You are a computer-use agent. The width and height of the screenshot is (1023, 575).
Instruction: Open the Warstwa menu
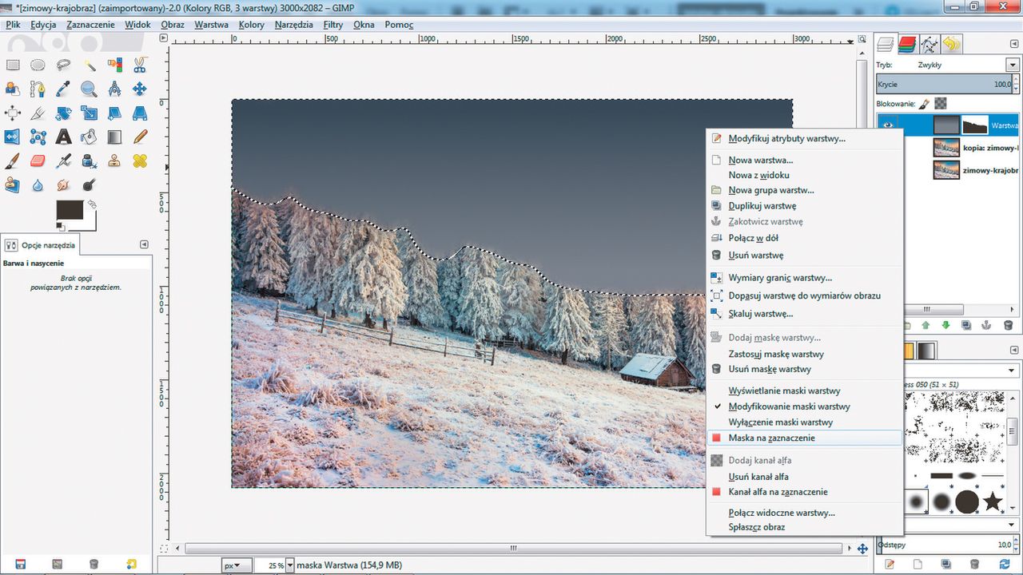pos(211,25)
